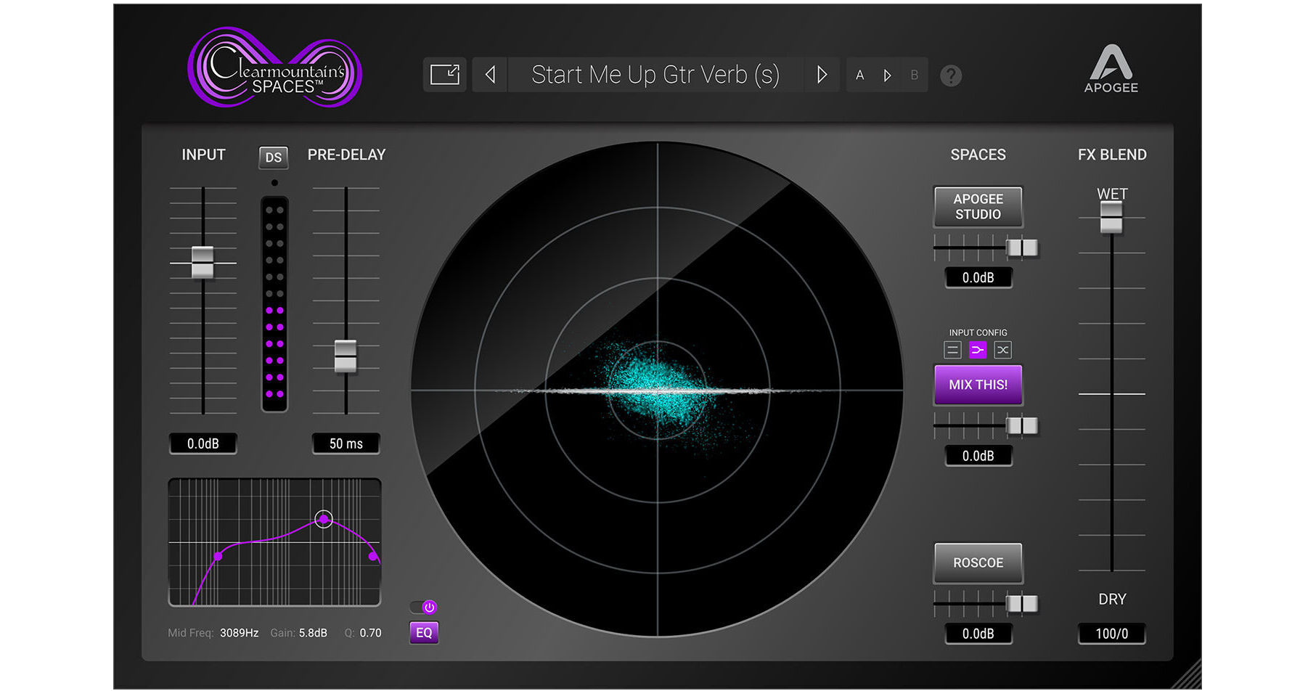Open the help question mark icon
The height and width of the screenshot is (691, 1316).
(x=951, y=75)
